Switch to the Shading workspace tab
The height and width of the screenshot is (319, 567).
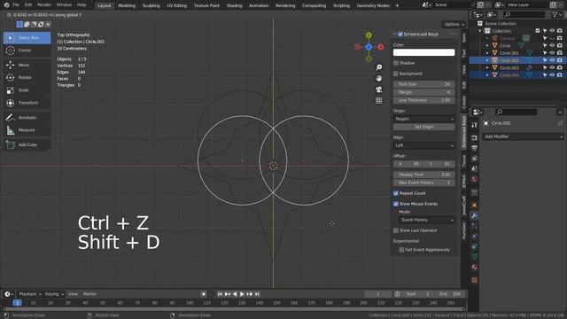(234, 5)
